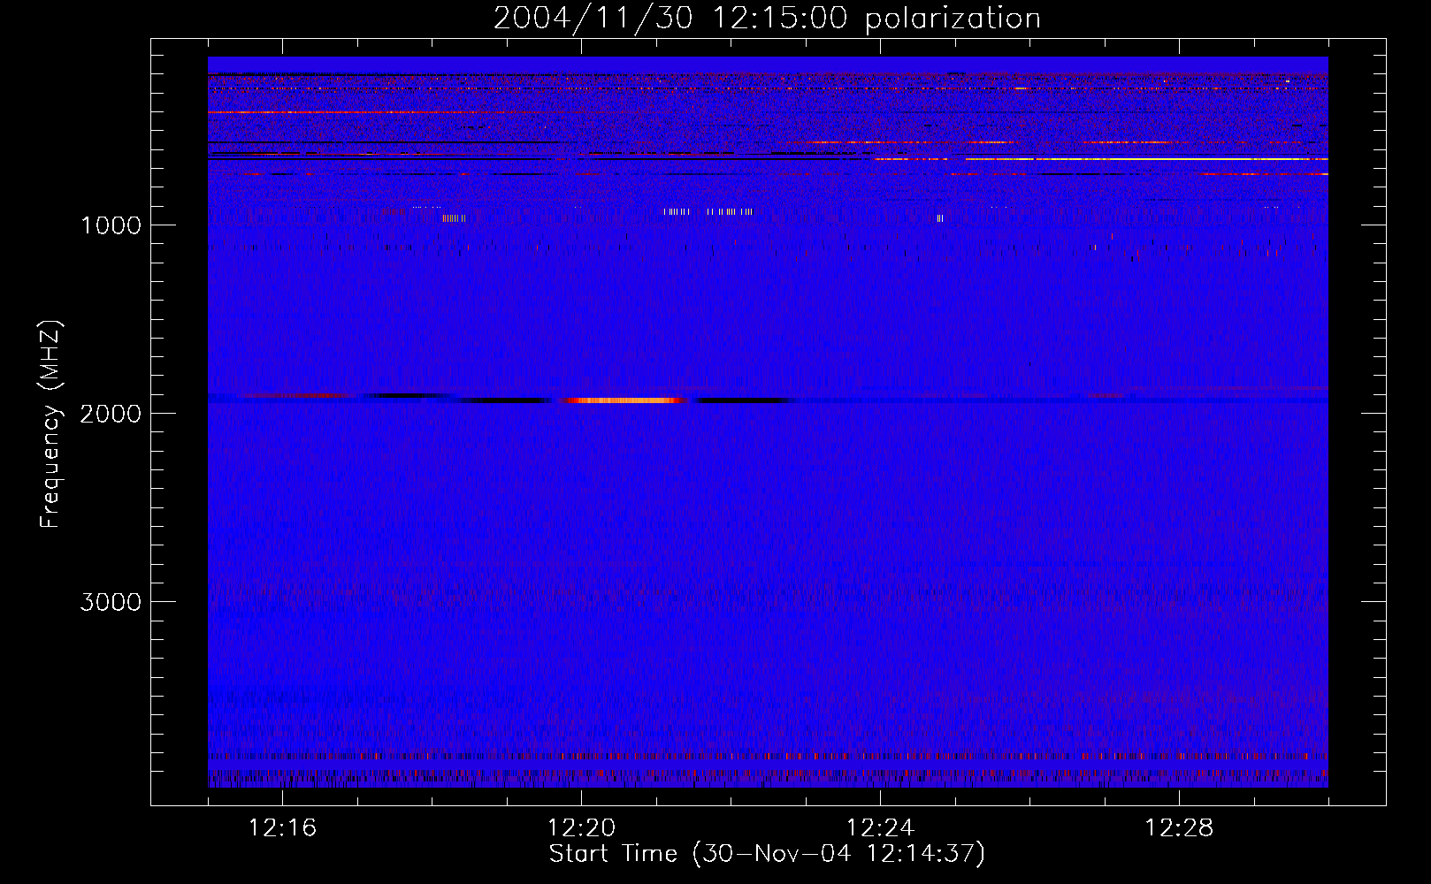The width and height of the screenshot is (1431, 884).
Task: Click the plot title "2004/11/30 12:15:00 polarization"
Action: coord(767,19)
